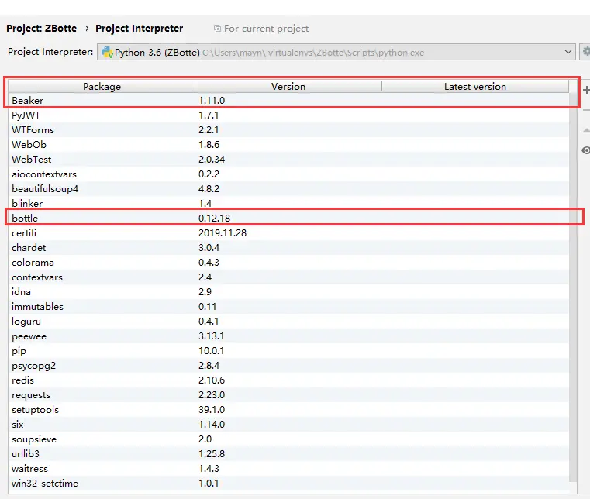Image resolution: width=590 pixels, height=499 pixels.
Task: Select the win32-setctime package row
Action: coord(288,484)
